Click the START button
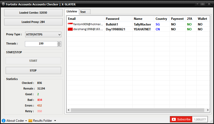This screenshot has width=214, height=124. click(x=33, y=61)
